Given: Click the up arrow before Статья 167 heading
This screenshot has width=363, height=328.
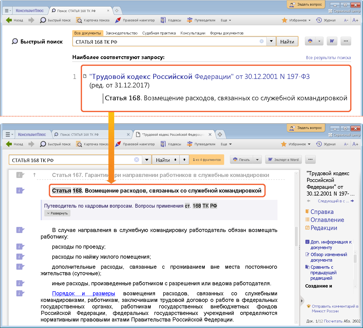Looking at the screenshot, I should coord(34,175).
